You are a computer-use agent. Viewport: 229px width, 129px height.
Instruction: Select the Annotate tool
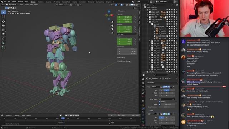click(x=3, y=39)
